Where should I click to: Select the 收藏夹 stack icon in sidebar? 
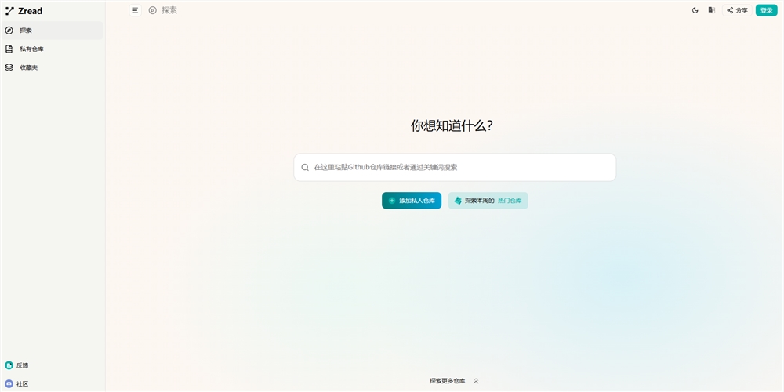pyautogui.click(x=9, y=67)
